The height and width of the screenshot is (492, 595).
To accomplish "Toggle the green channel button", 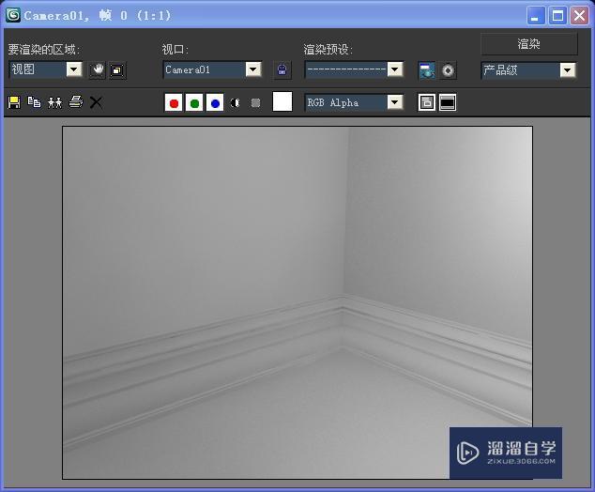I will point(194,103).
